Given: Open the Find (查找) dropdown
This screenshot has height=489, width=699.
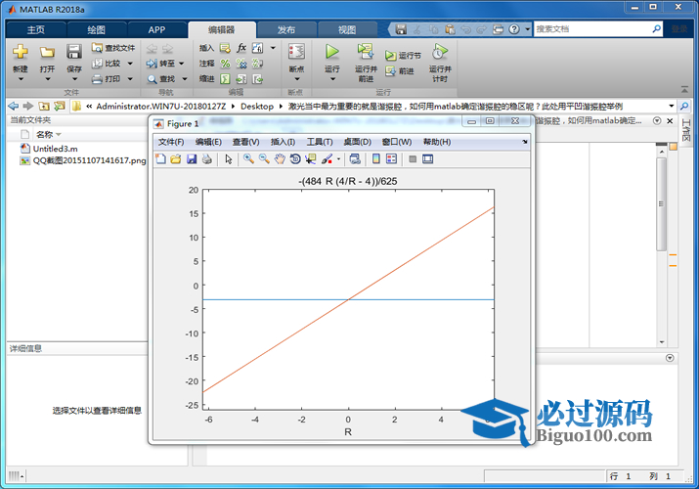Looking at the screenshot, I should point(185,79).
